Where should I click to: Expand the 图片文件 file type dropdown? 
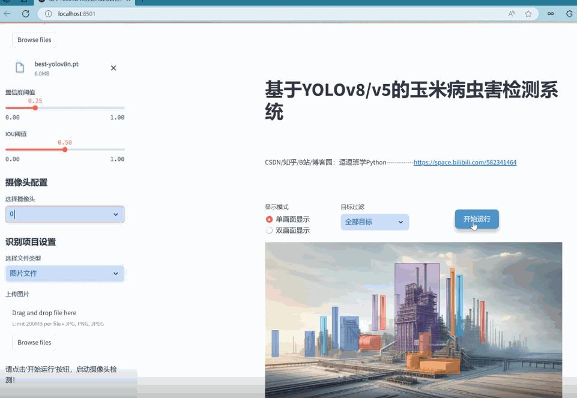click(x=64, y=273)
